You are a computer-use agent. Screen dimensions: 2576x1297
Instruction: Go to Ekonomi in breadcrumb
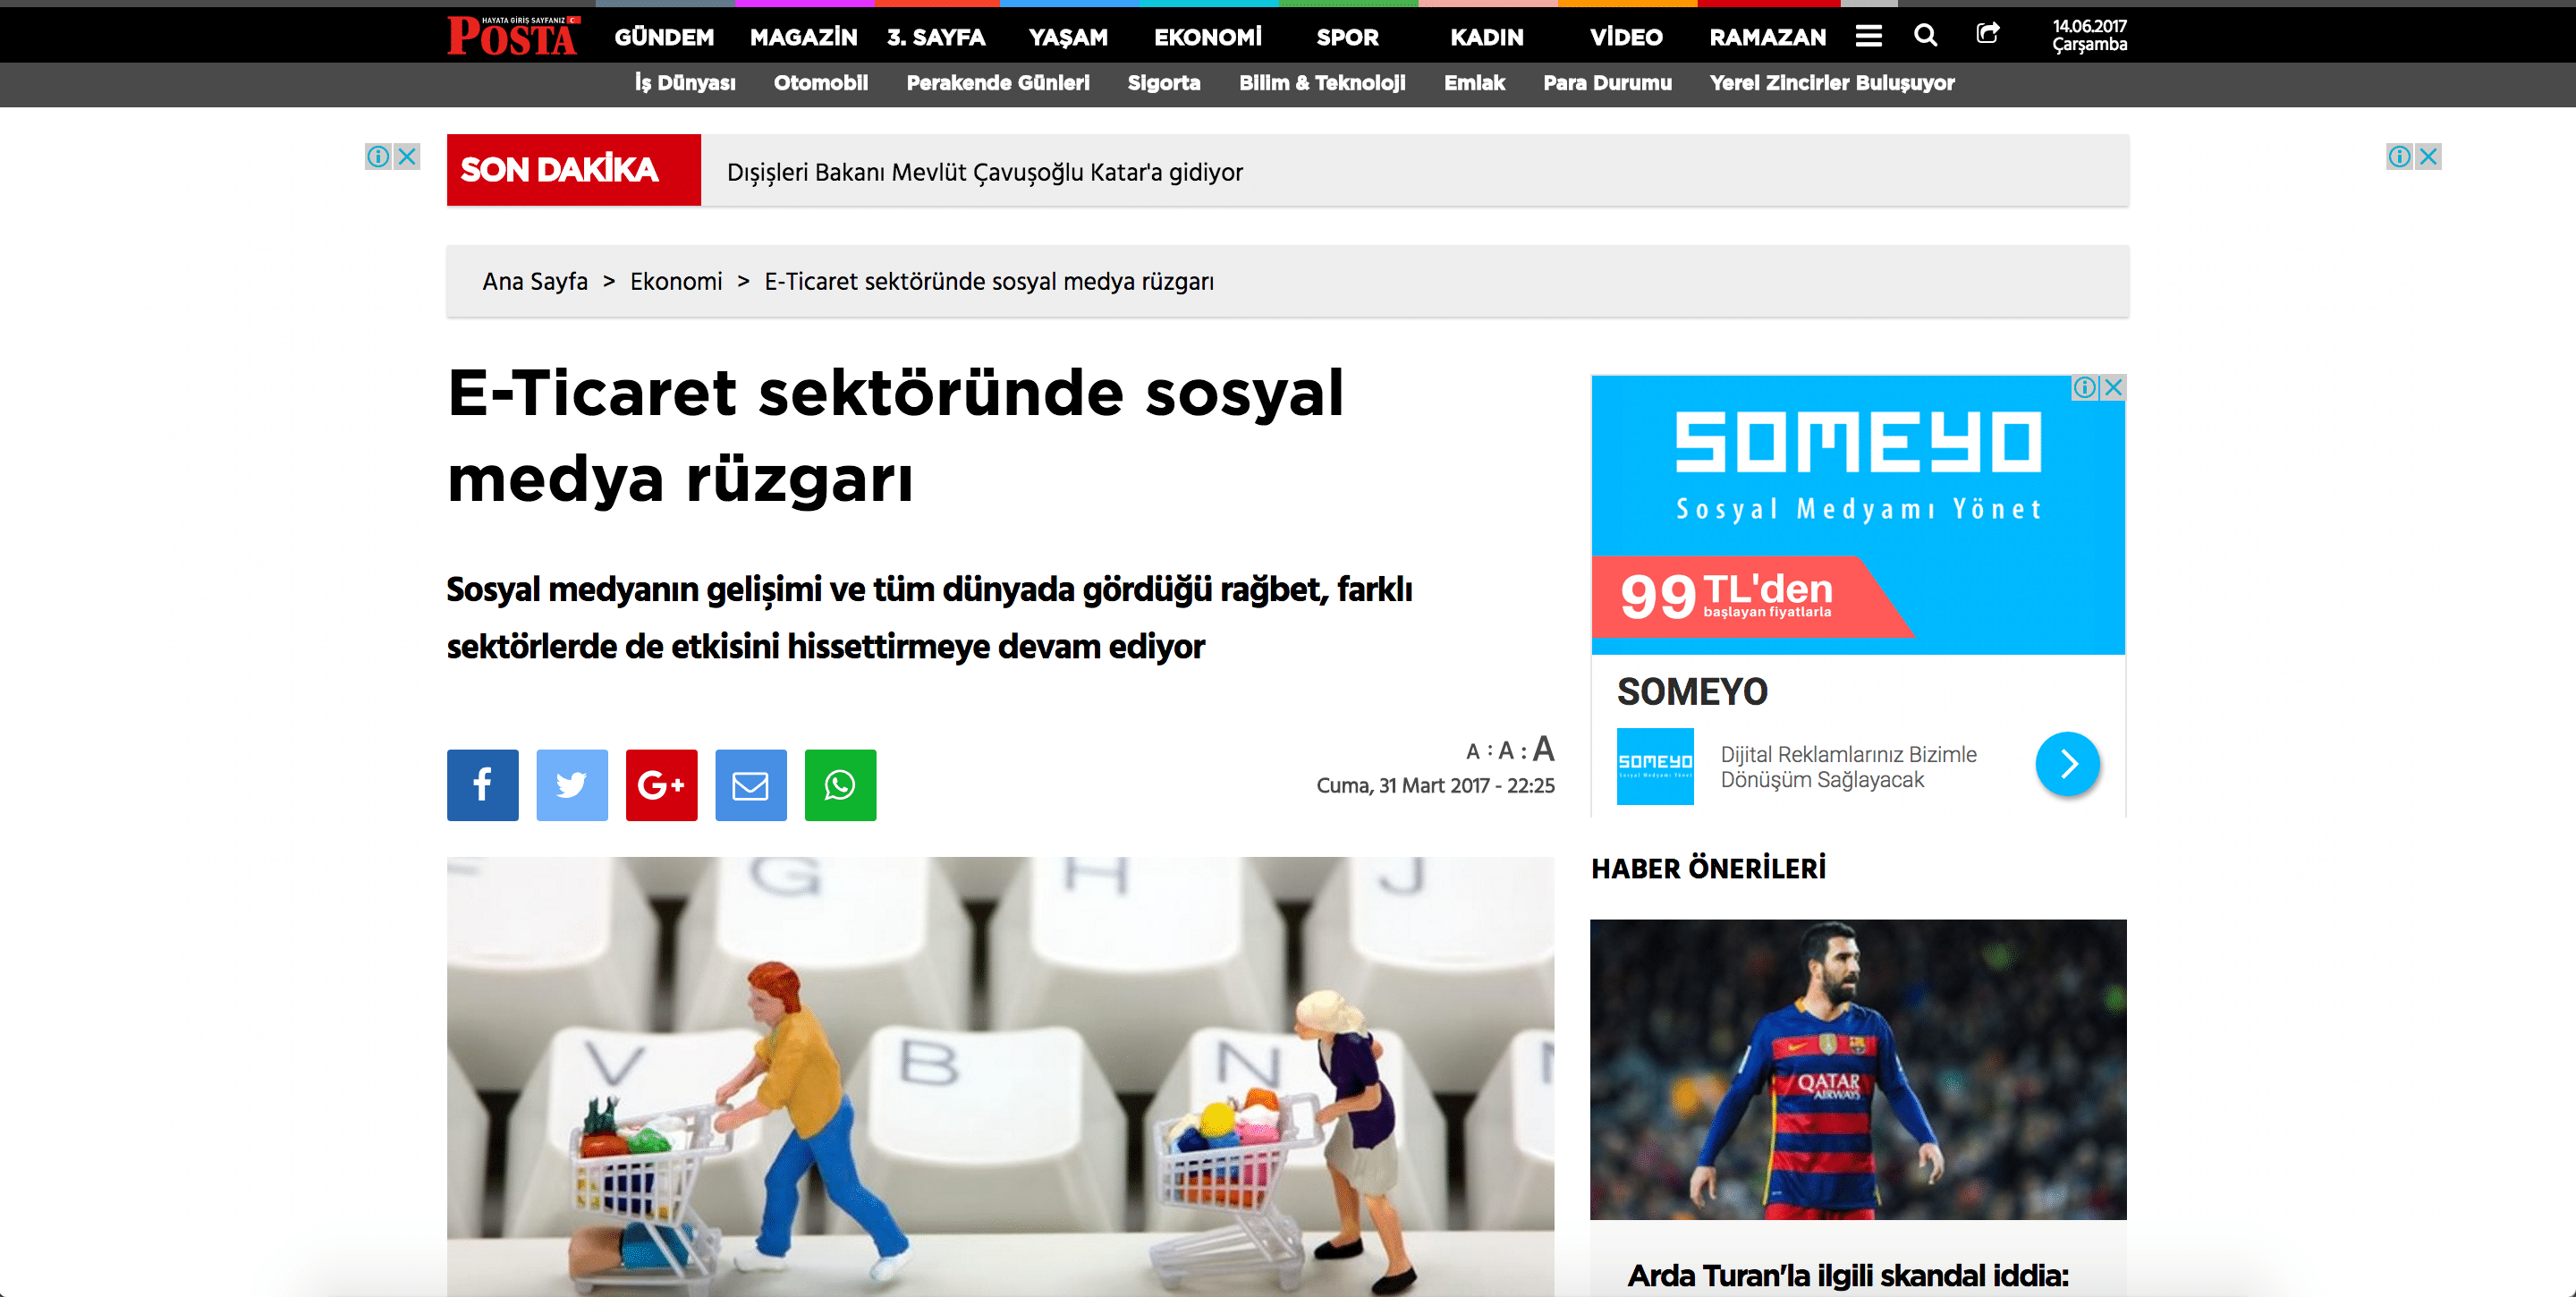(x=675, y=281)
